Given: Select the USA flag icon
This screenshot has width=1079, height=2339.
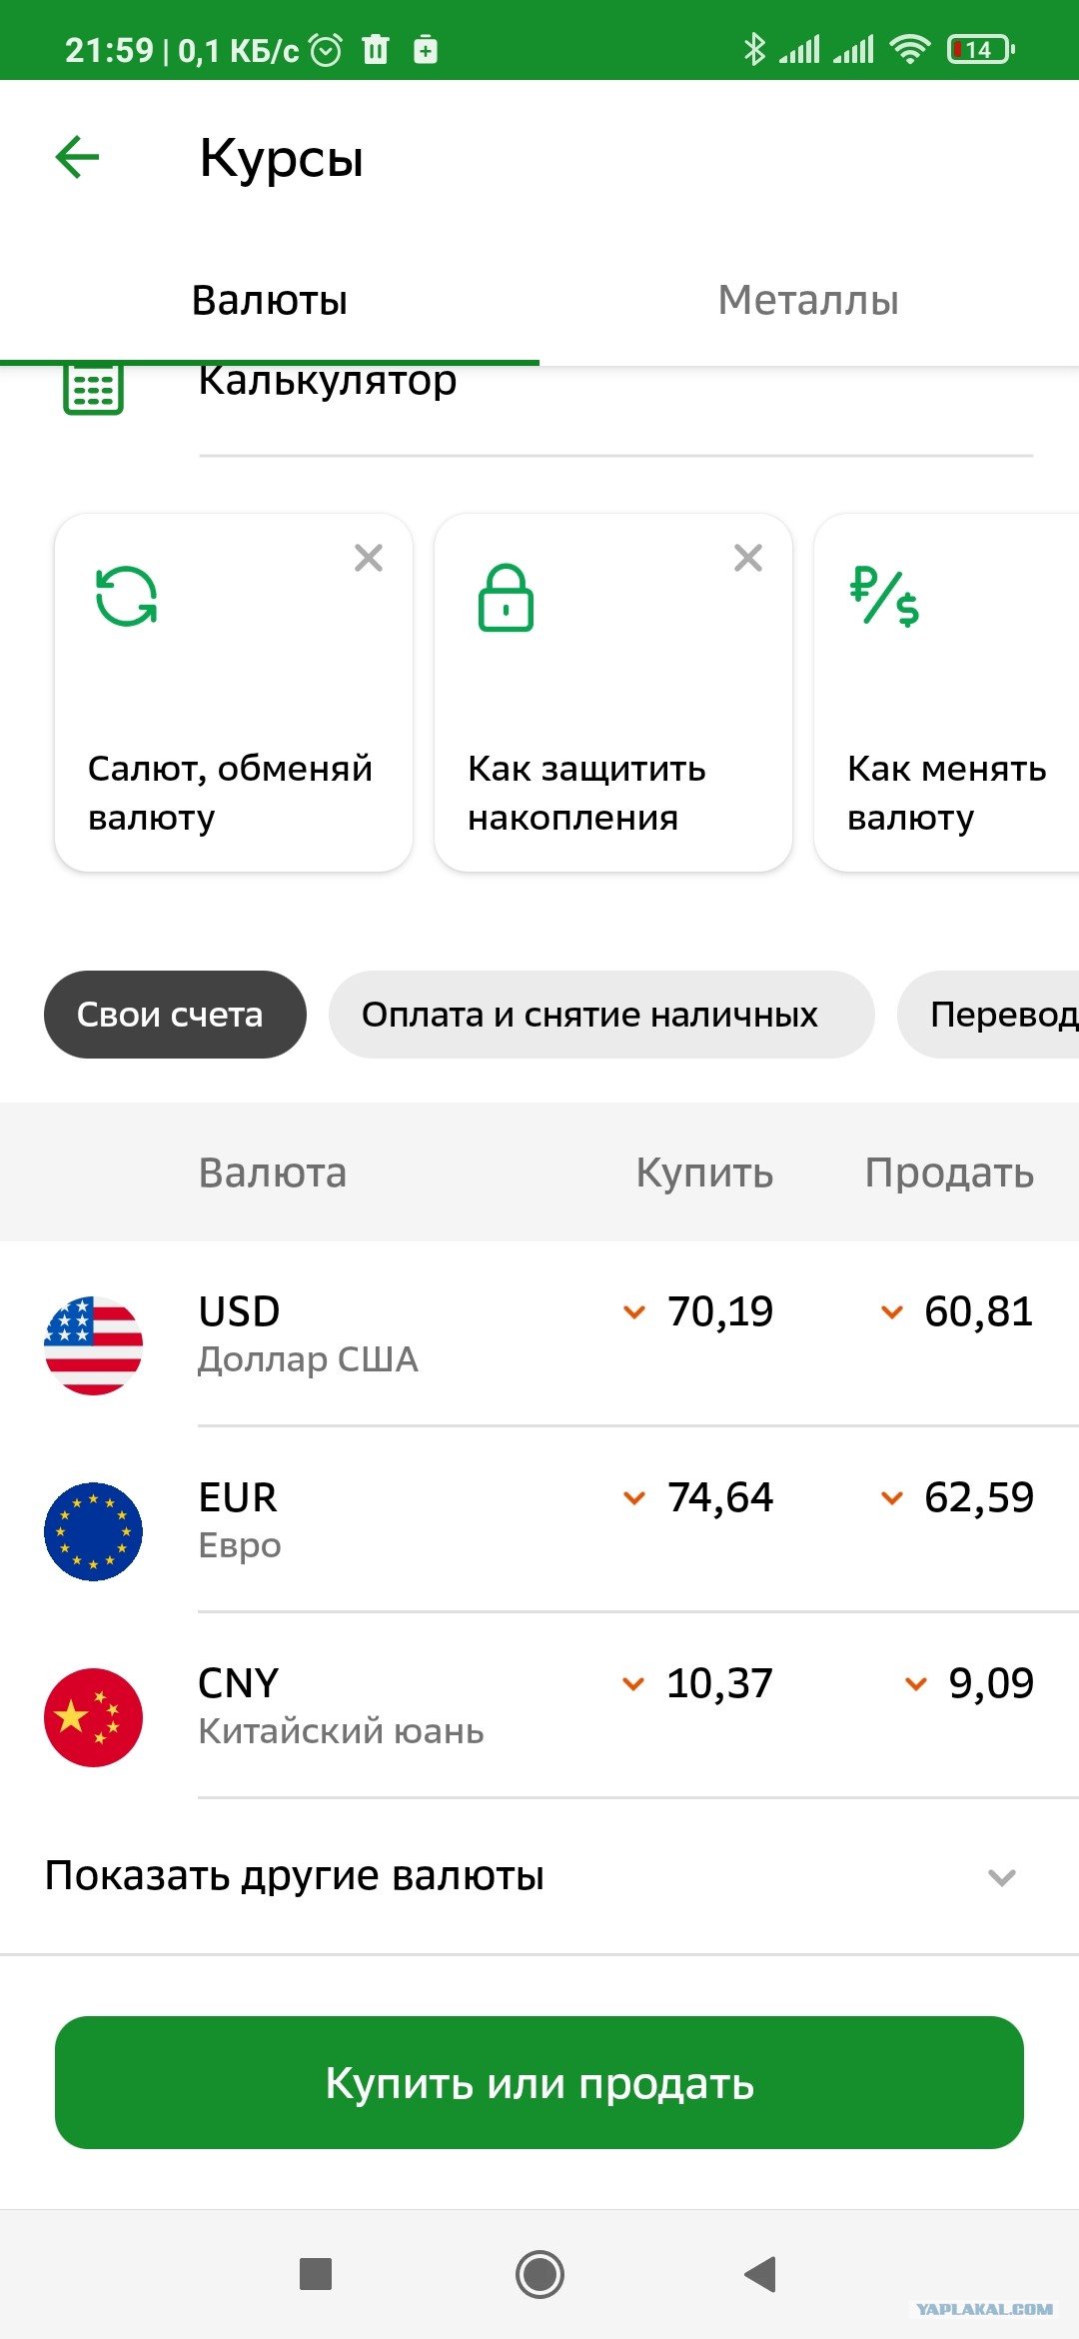Looking at the screenshot, I should click(93, 1345).
